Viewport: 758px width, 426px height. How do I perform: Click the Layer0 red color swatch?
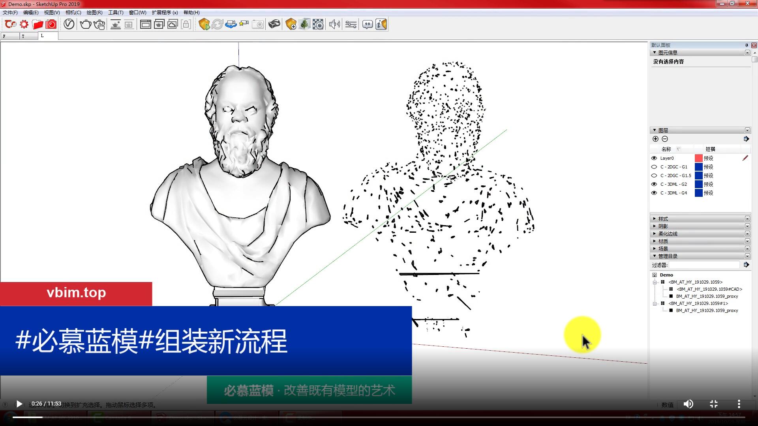tap(698, 158)
